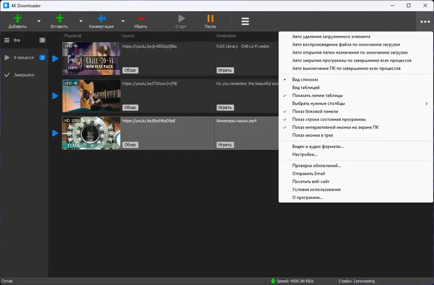
Task: Click Готов status text
Action: click(x=7, y=281)
